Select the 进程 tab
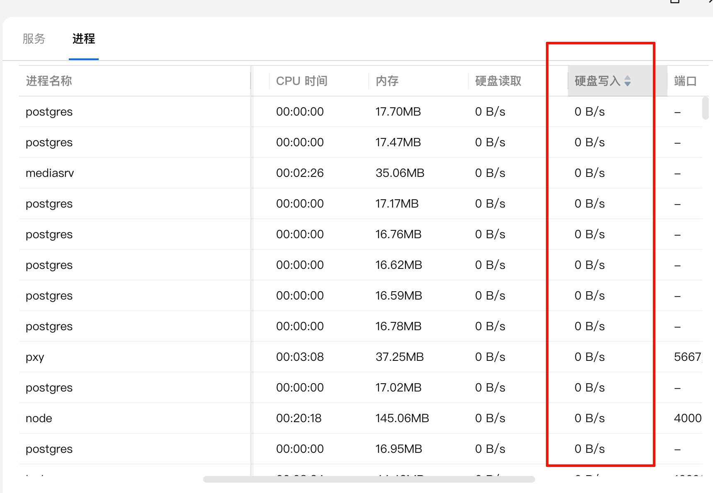This screenshot has height=493, width=713. (x=84, y=39)
